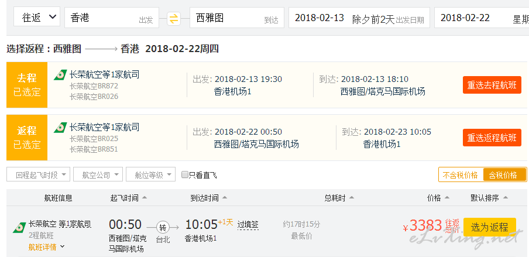Click 选为返程 button

pos(490,227)
